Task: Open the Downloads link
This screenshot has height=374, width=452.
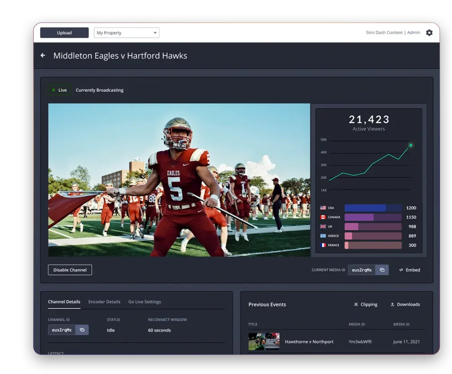Action: [405, 304]
